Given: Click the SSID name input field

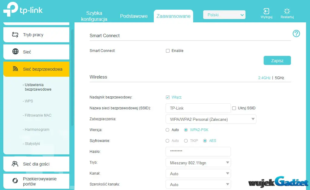Looking at the screenshot, I should pos(198,108).
